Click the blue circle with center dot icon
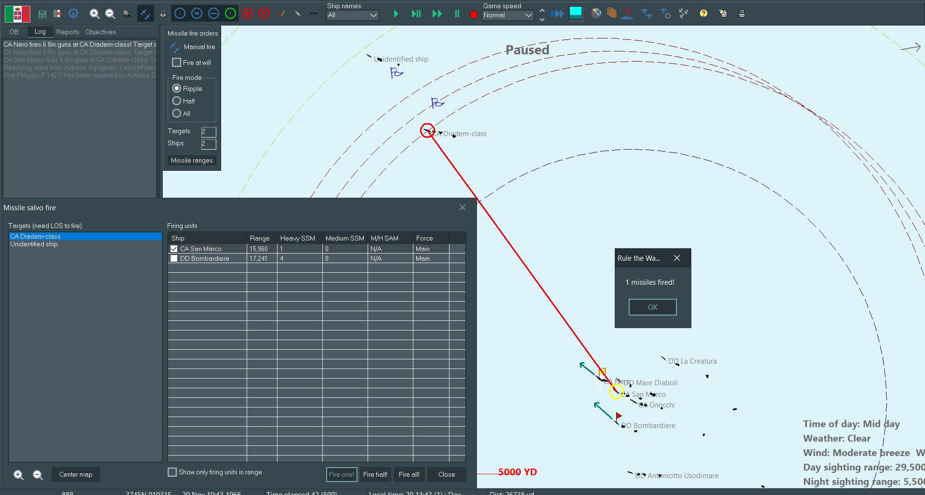This screenshot has width=925, height=495. click(x=180, y=13)
